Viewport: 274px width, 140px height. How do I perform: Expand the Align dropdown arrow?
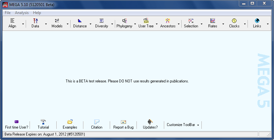23,24
